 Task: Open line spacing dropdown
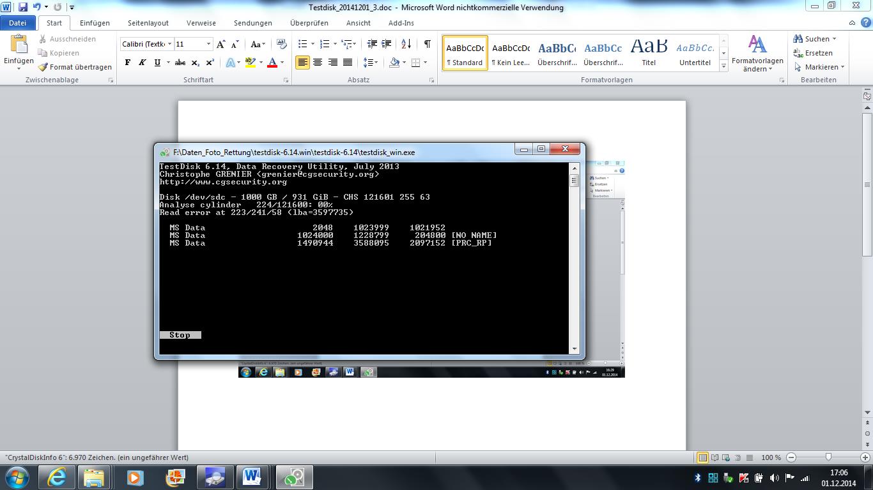(x=370, y=63)
